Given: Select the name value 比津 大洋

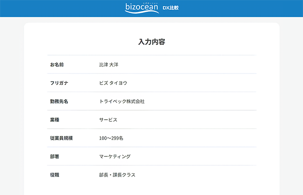Looking at the screenshot, I should tap(108, 65).
